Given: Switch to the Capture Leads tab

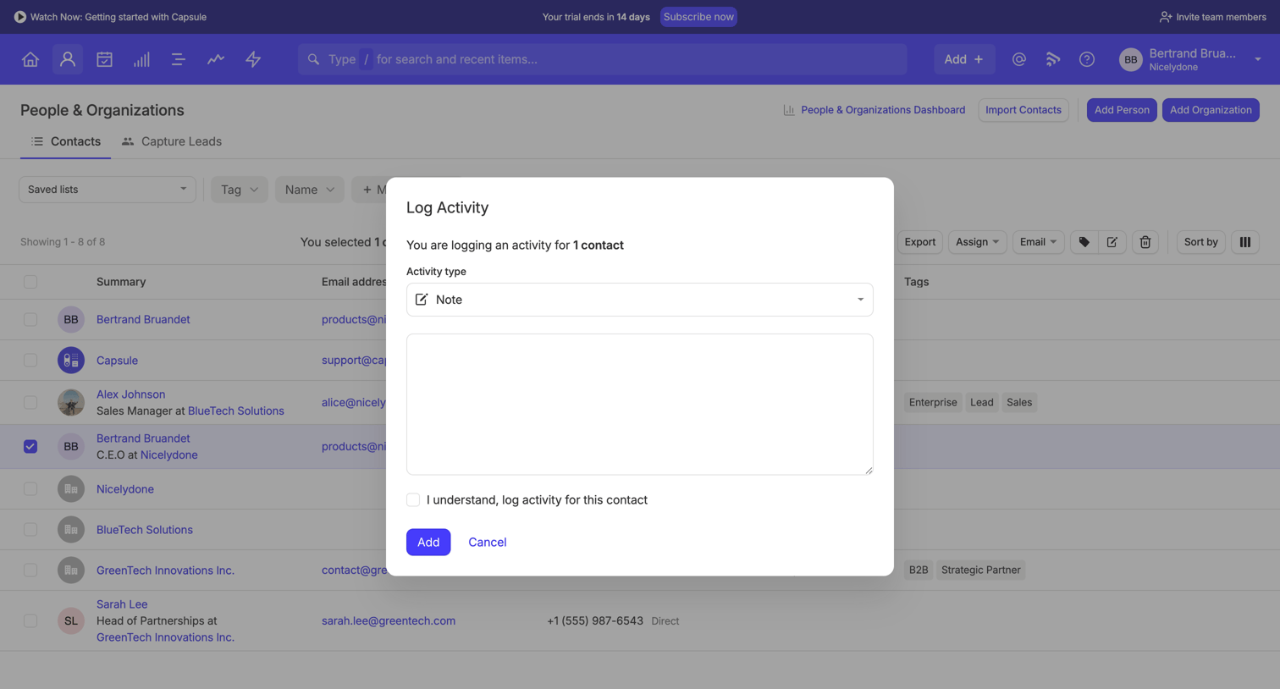Looking at the screenshot, I should click(172, 141).
